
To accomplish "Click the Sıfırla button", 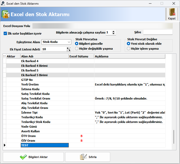I will click(88, 157).
